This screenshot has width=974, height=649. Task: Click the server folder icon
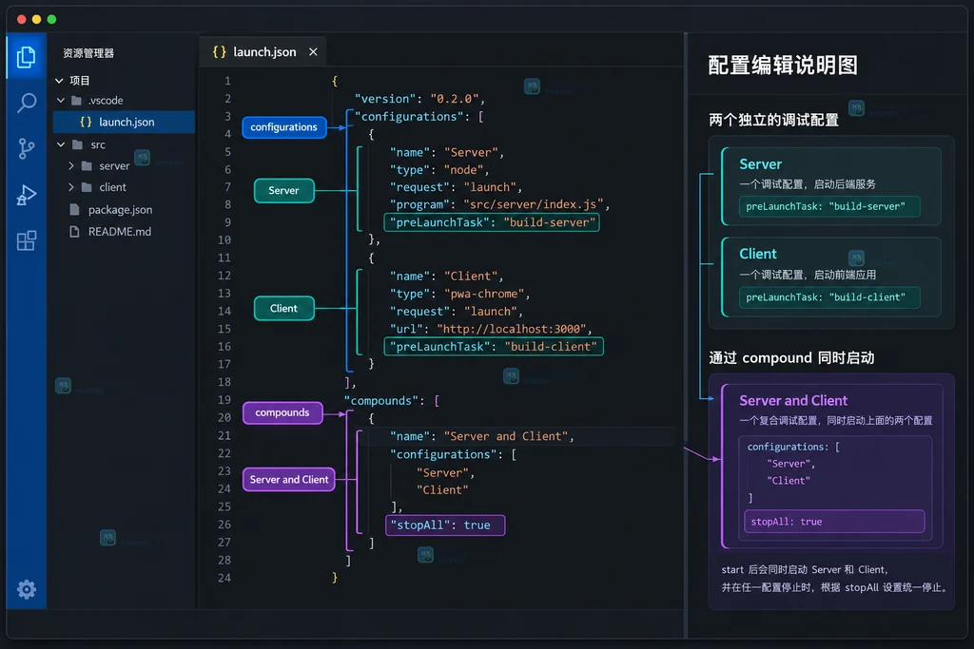click(87, 166)
